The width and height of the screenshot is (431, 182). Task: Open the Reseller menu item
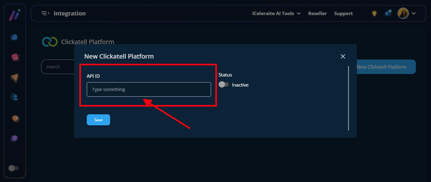tap(317, 14)
